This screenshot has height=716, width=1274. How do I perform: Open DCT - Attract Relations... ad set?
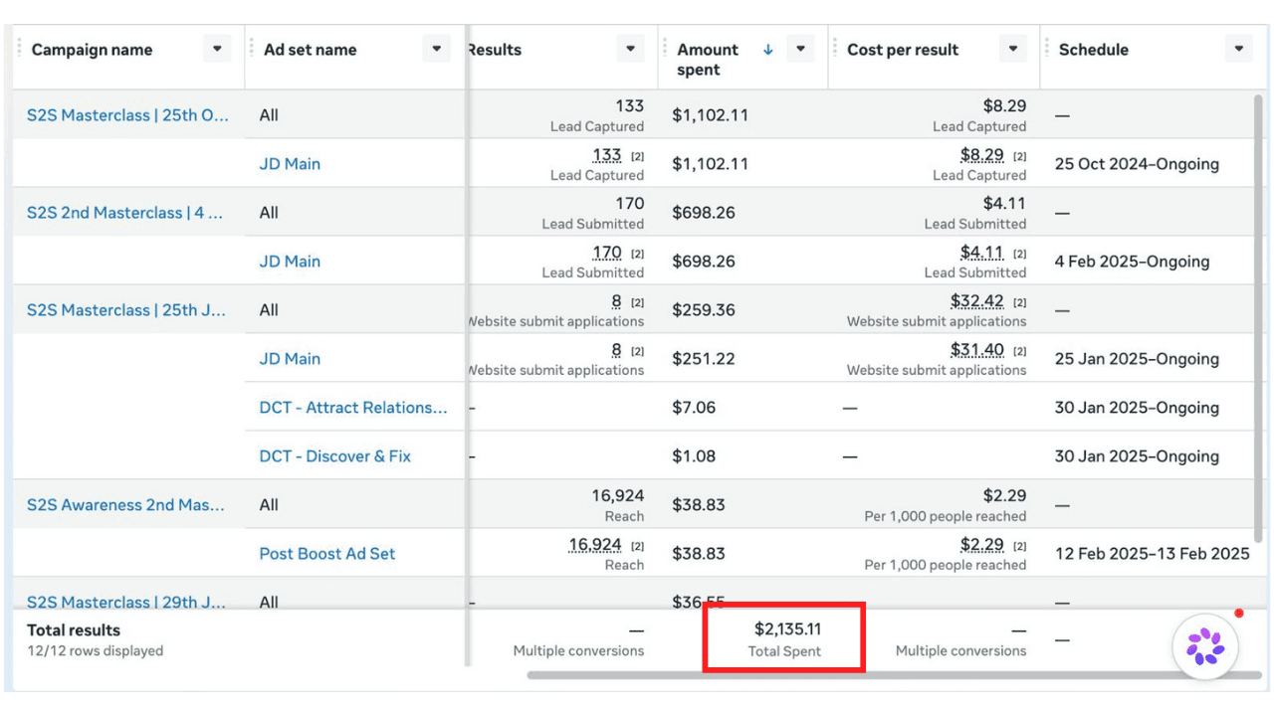[x=353, y=408]
